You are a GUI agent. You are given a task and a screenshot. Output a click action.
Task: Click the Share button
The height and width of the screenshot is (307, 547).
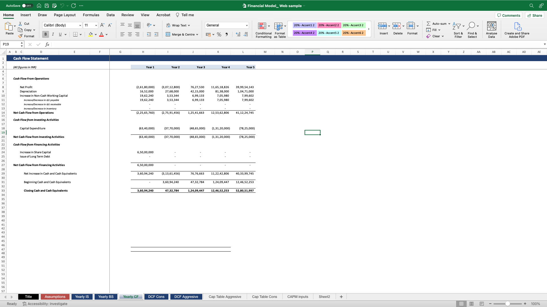pyautogui.click(x=534, y=15)
